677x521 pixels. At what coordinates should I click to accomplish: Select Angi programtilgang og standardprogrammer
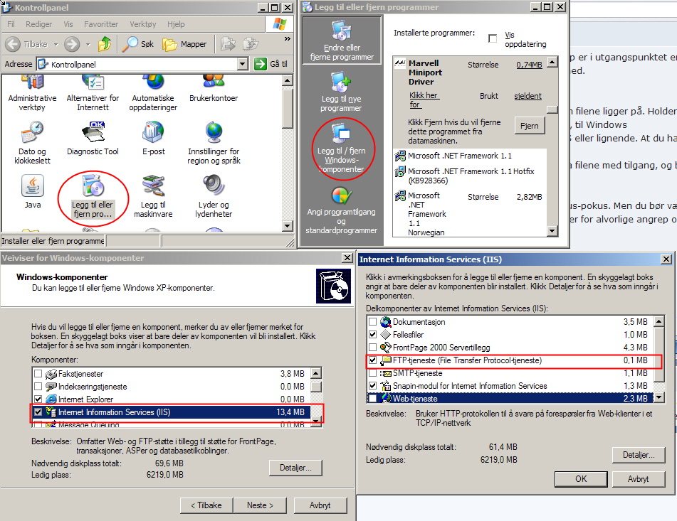[x=341, y=210]
